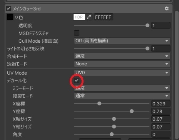Click the UV Mode label
179x140 pixels.
click(x=17, y=73)
